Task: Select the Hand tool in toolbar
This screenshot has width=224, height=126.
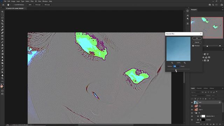Action: tap(2, 75)
